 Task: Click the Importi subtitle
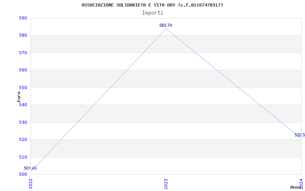pyautogui.click(x=152, y=13)
